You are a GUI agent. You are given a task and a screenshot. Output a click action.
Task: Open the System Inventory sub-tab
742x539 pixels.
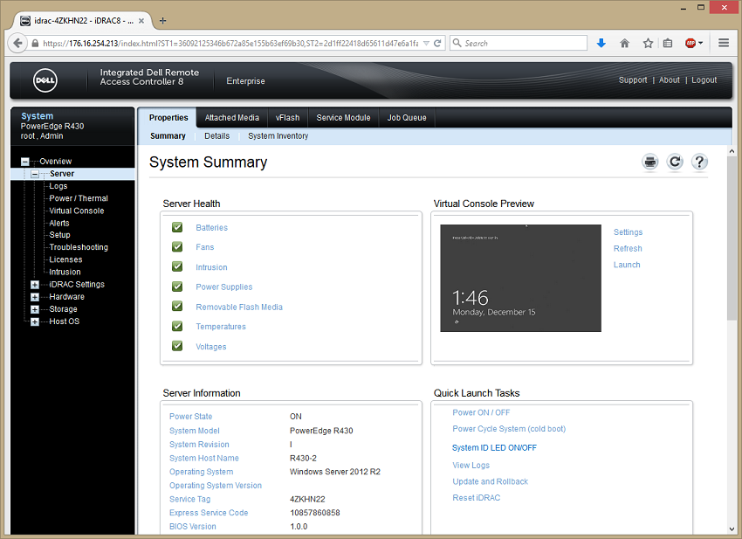click(278, 136)
